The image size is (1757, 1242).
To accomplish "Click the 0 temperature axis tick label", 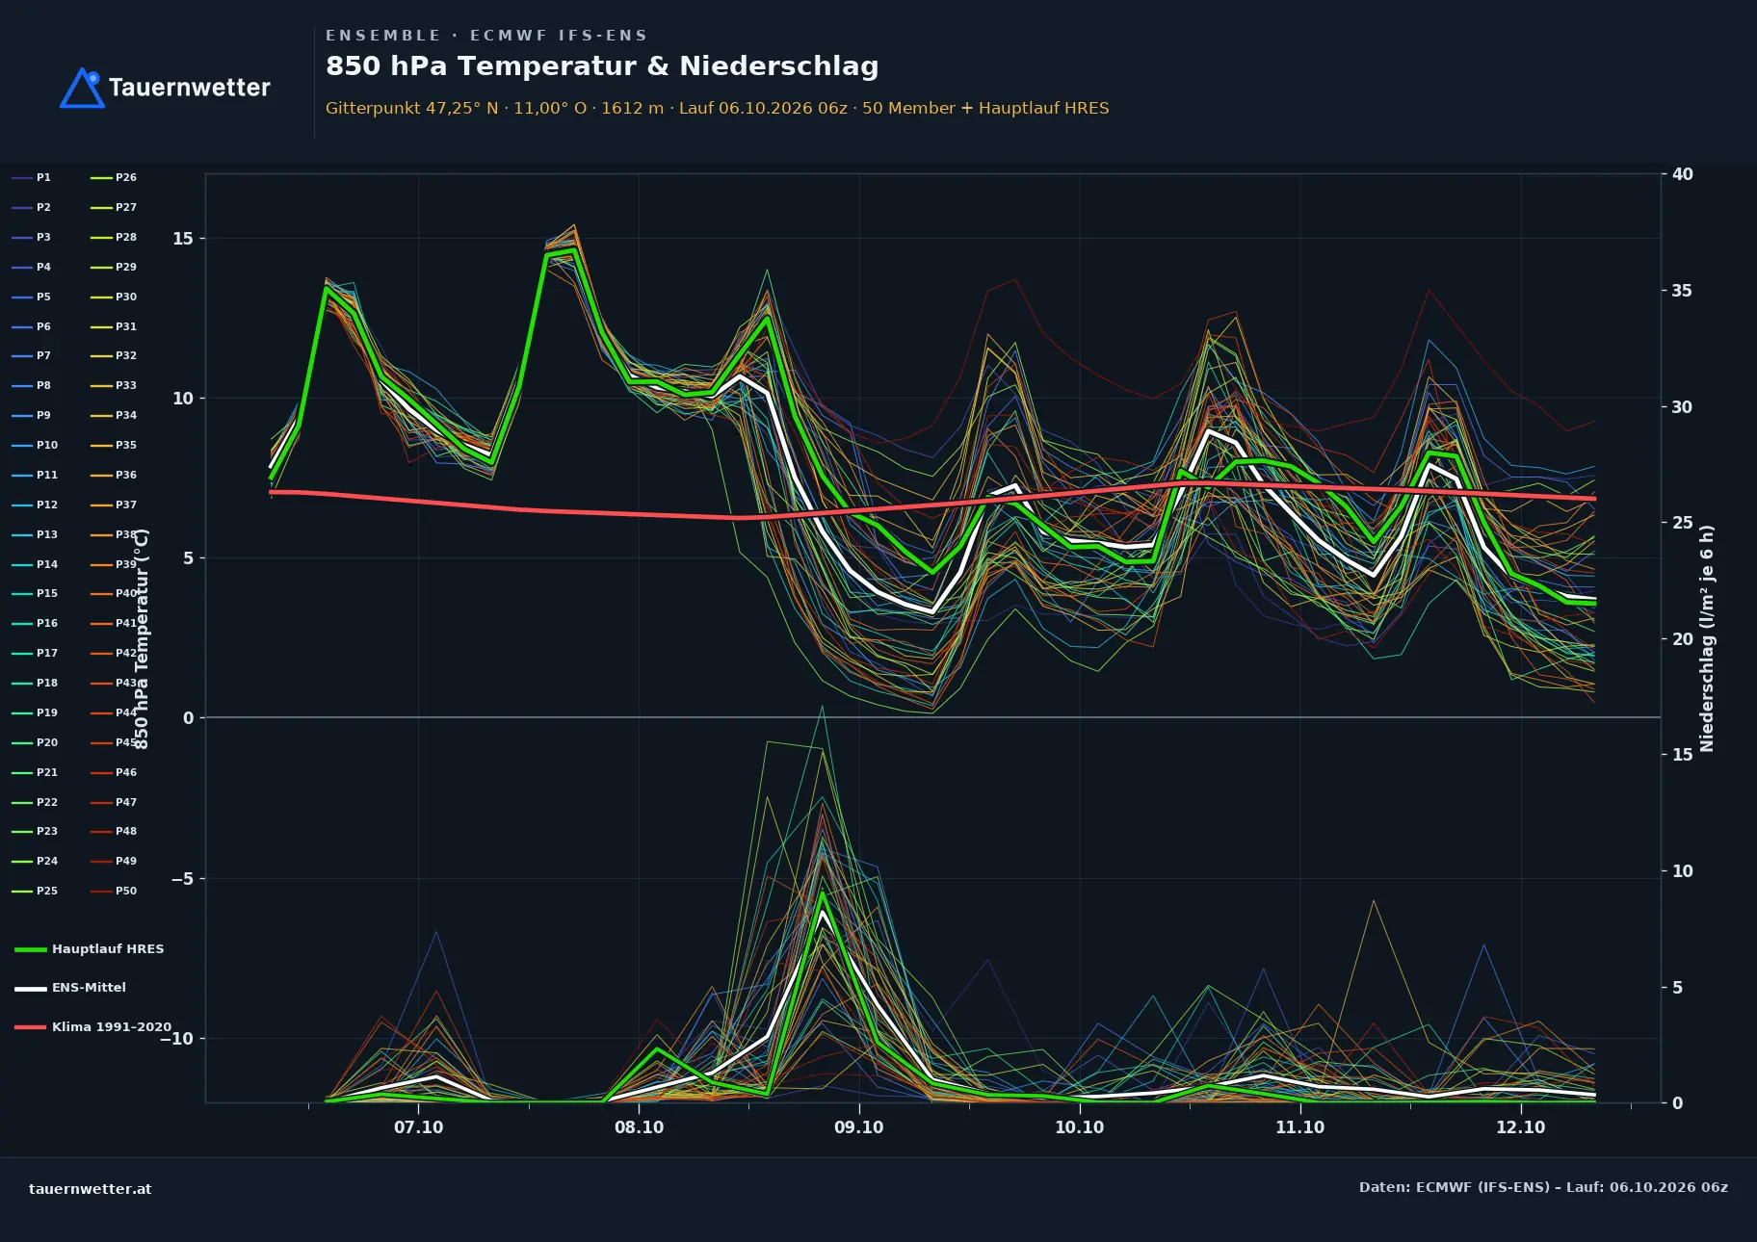I will pyautogui.click(x=188, y=718).
